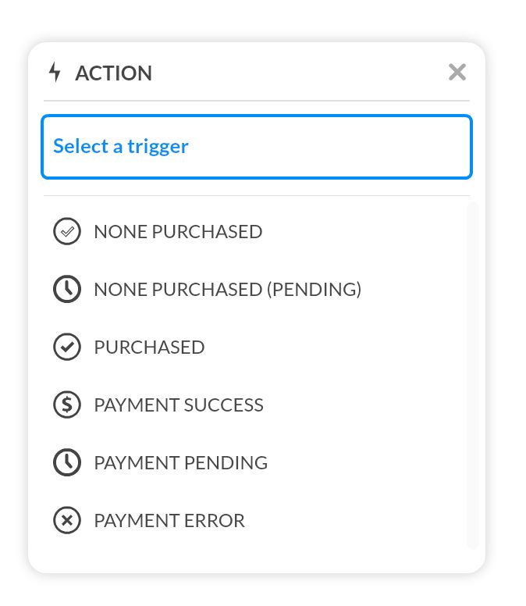The height and width of the screenshot is (606, 526).
Task: Click the clock icon for None Purchased (Pending)
Action: tap(67, 290)
